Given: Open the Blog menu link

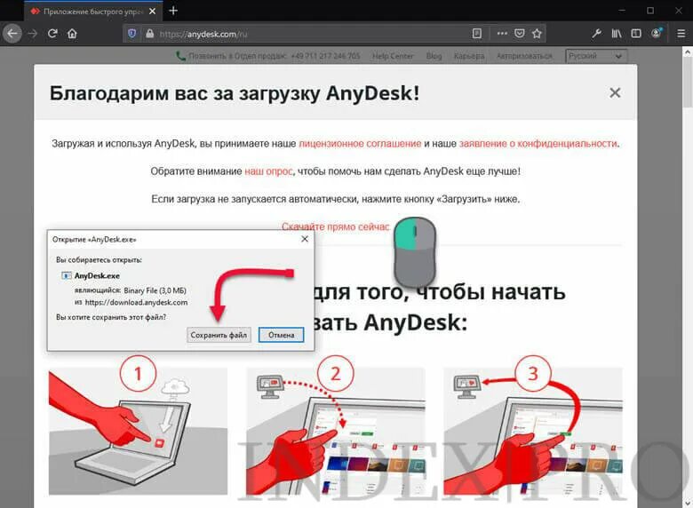Looking at the screenshot, I should pos(434,56).
